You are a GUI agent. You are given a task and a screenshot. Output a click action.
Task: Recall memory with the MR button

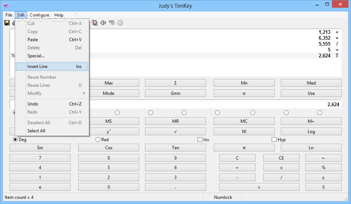coord(175,121)
